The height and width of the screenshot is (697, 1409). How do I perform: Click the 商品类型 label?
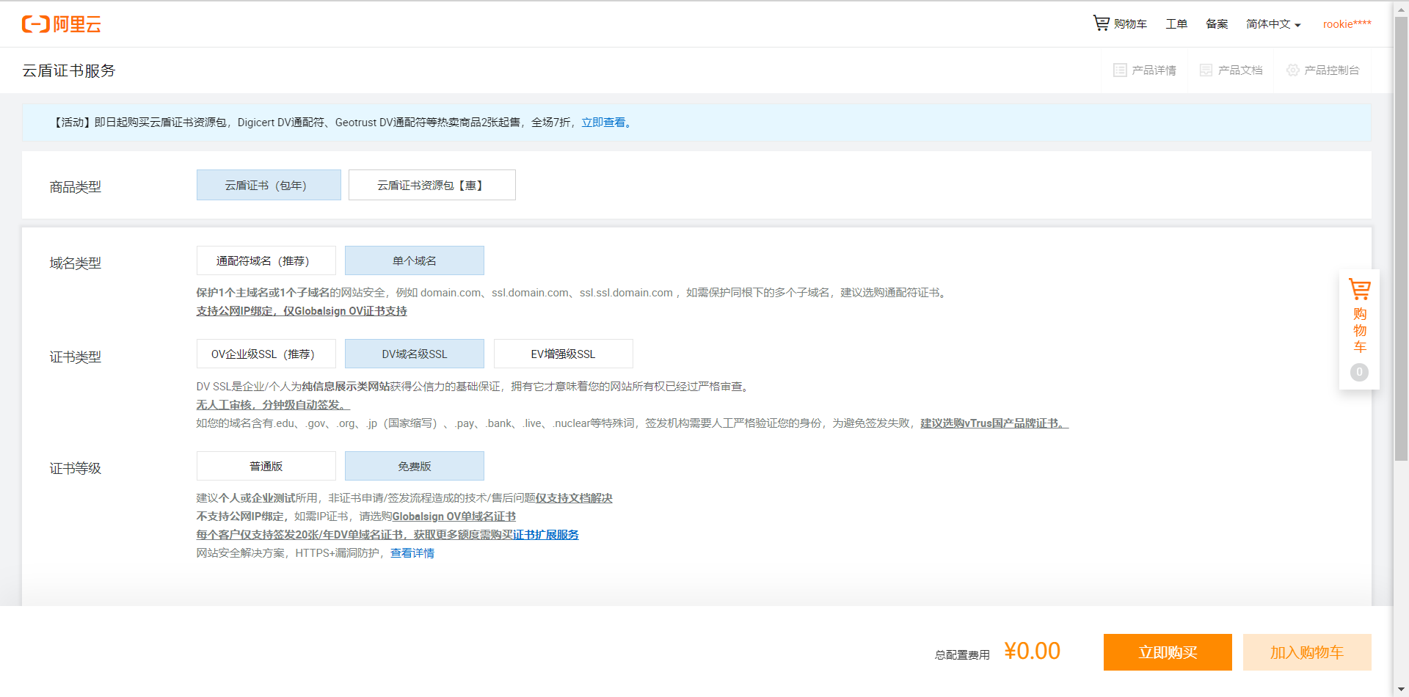(x=76, y=187)
